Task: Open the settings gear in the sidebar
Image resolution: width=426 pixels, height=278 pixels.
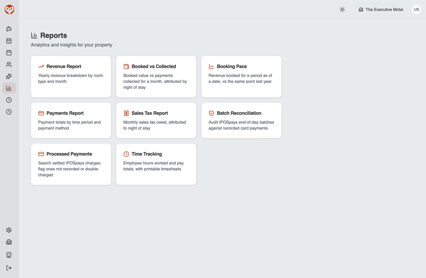Action: (x=9, y=230)
